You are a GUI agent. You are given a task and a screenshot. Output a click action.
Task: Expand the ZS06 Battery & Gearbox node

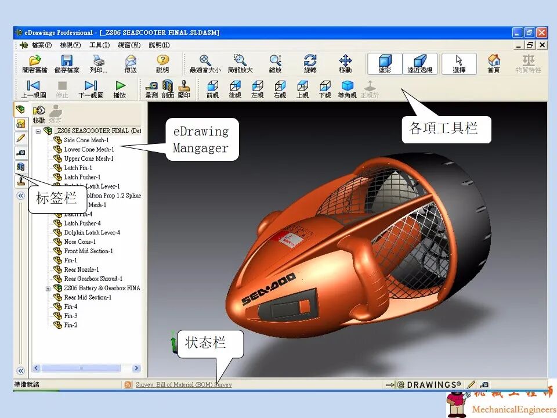[48, 287]
